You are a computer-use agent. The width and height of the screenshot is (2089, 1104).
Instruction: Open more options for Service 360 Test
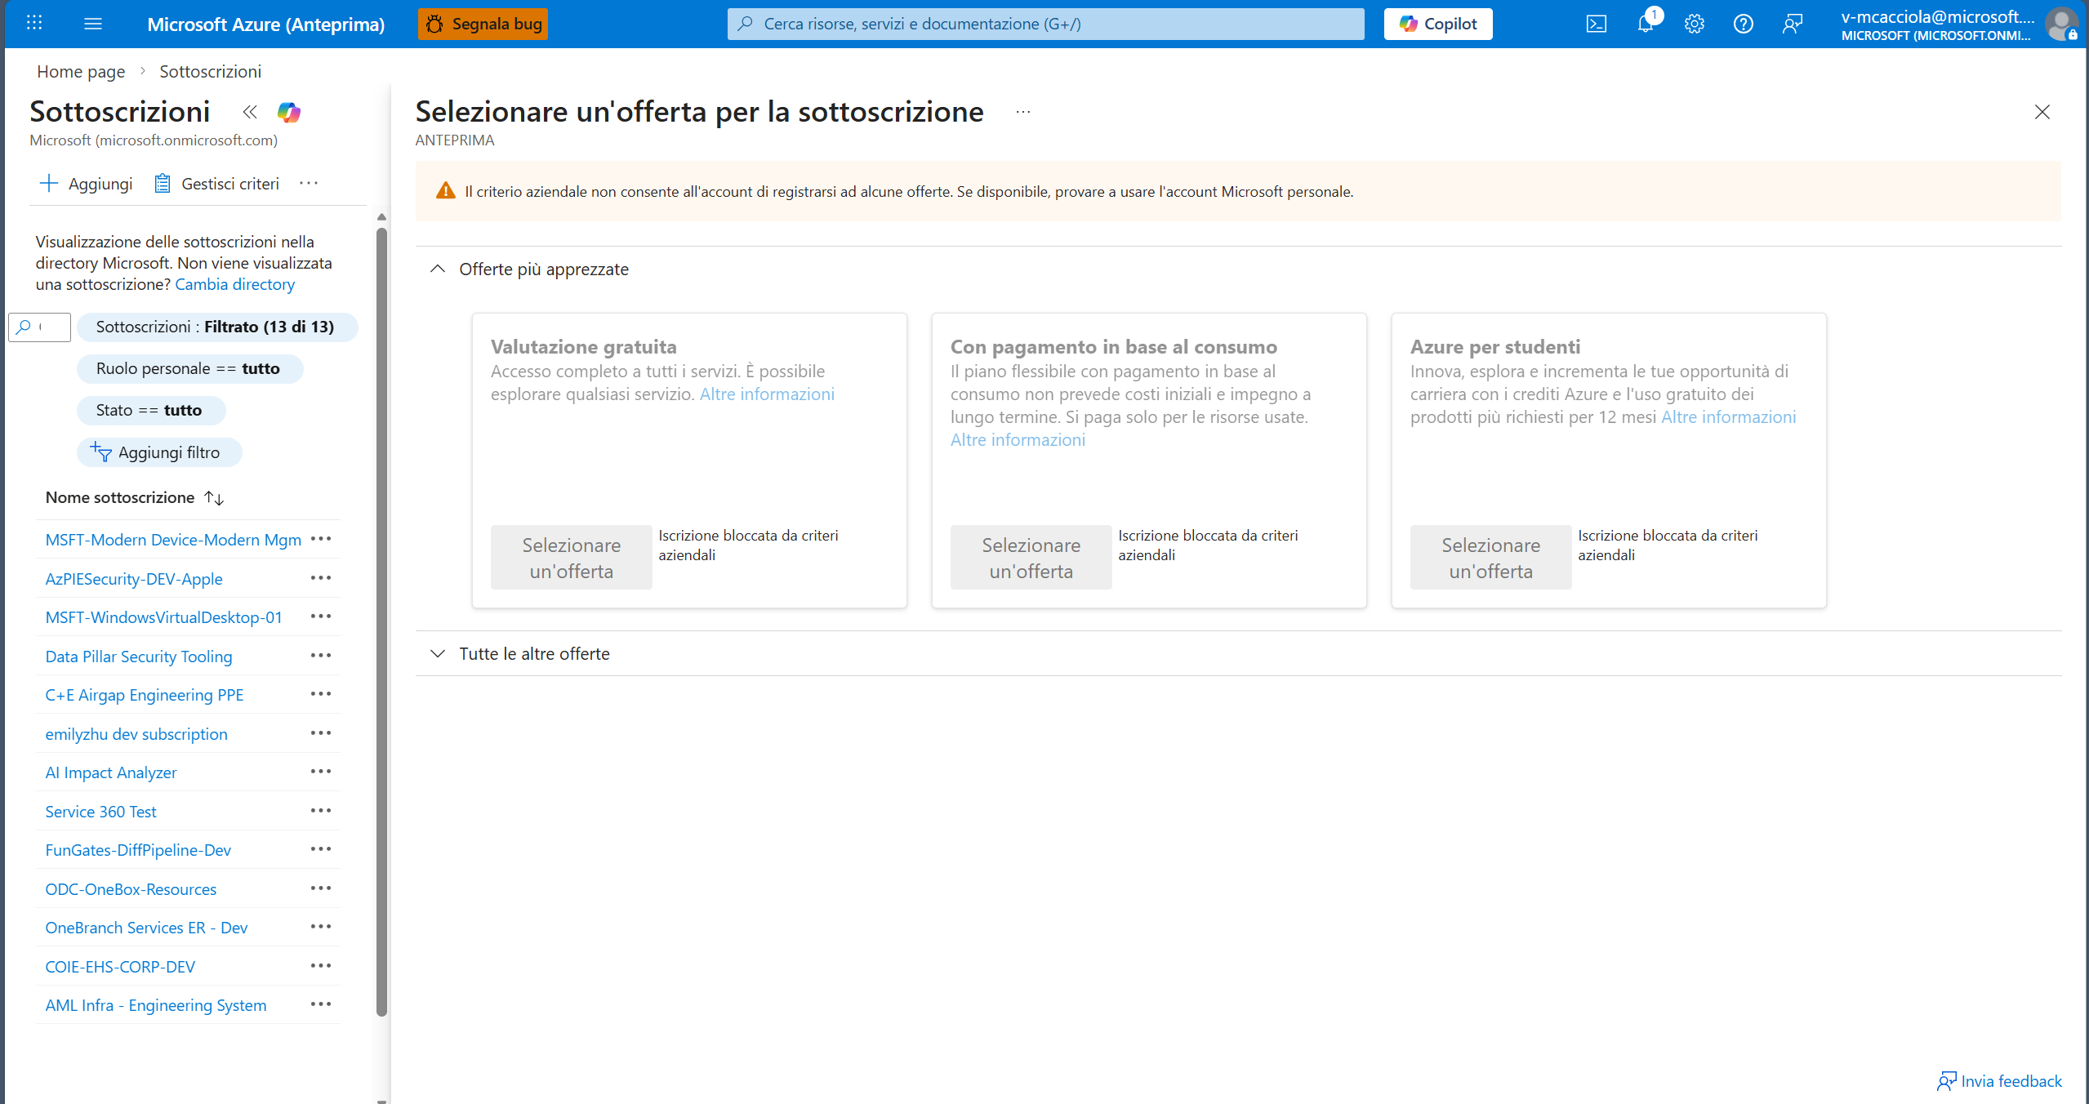(321, 811)
